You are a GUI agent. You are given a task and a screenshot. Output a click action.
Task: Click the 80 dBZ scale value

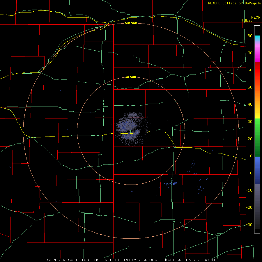tap(250, 36)
